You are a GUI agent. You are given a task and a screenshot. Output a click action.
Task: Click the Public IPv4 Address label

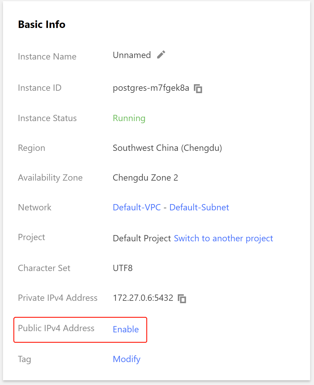(x=56, y=328)
